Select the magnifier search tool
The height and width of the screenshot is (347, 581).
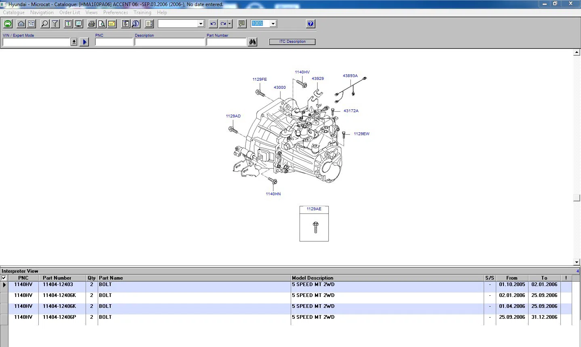tap(45, 24)
